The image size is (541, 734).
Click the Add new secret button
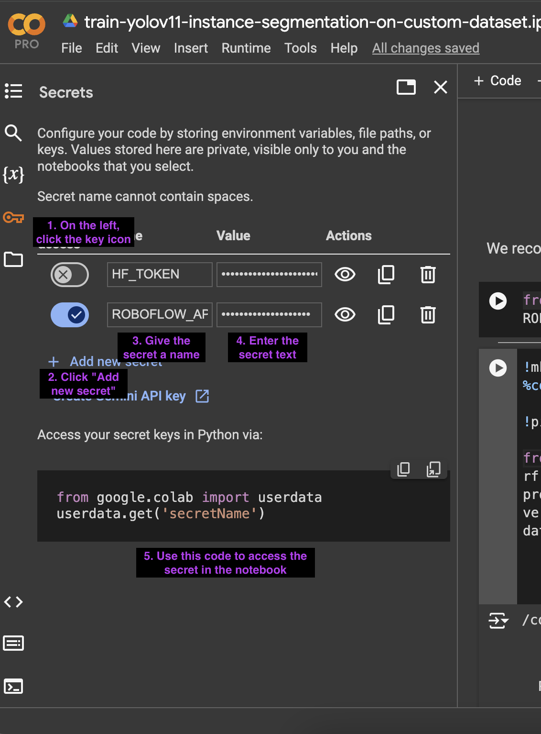tap(91, 362)
